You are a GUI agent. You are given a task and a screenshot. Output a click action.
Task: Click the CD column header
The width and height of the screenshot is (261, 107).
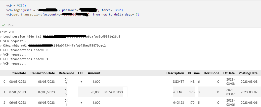(80, 73)
